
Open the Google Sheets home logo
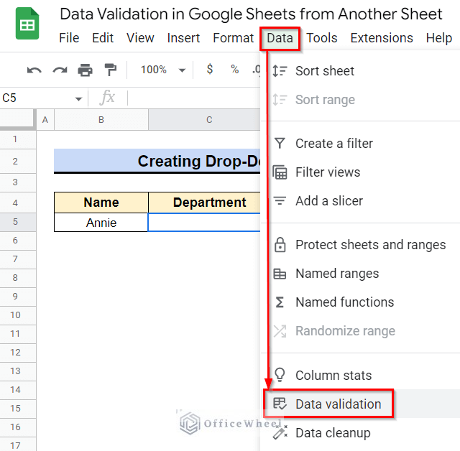(x=27, y=24)
